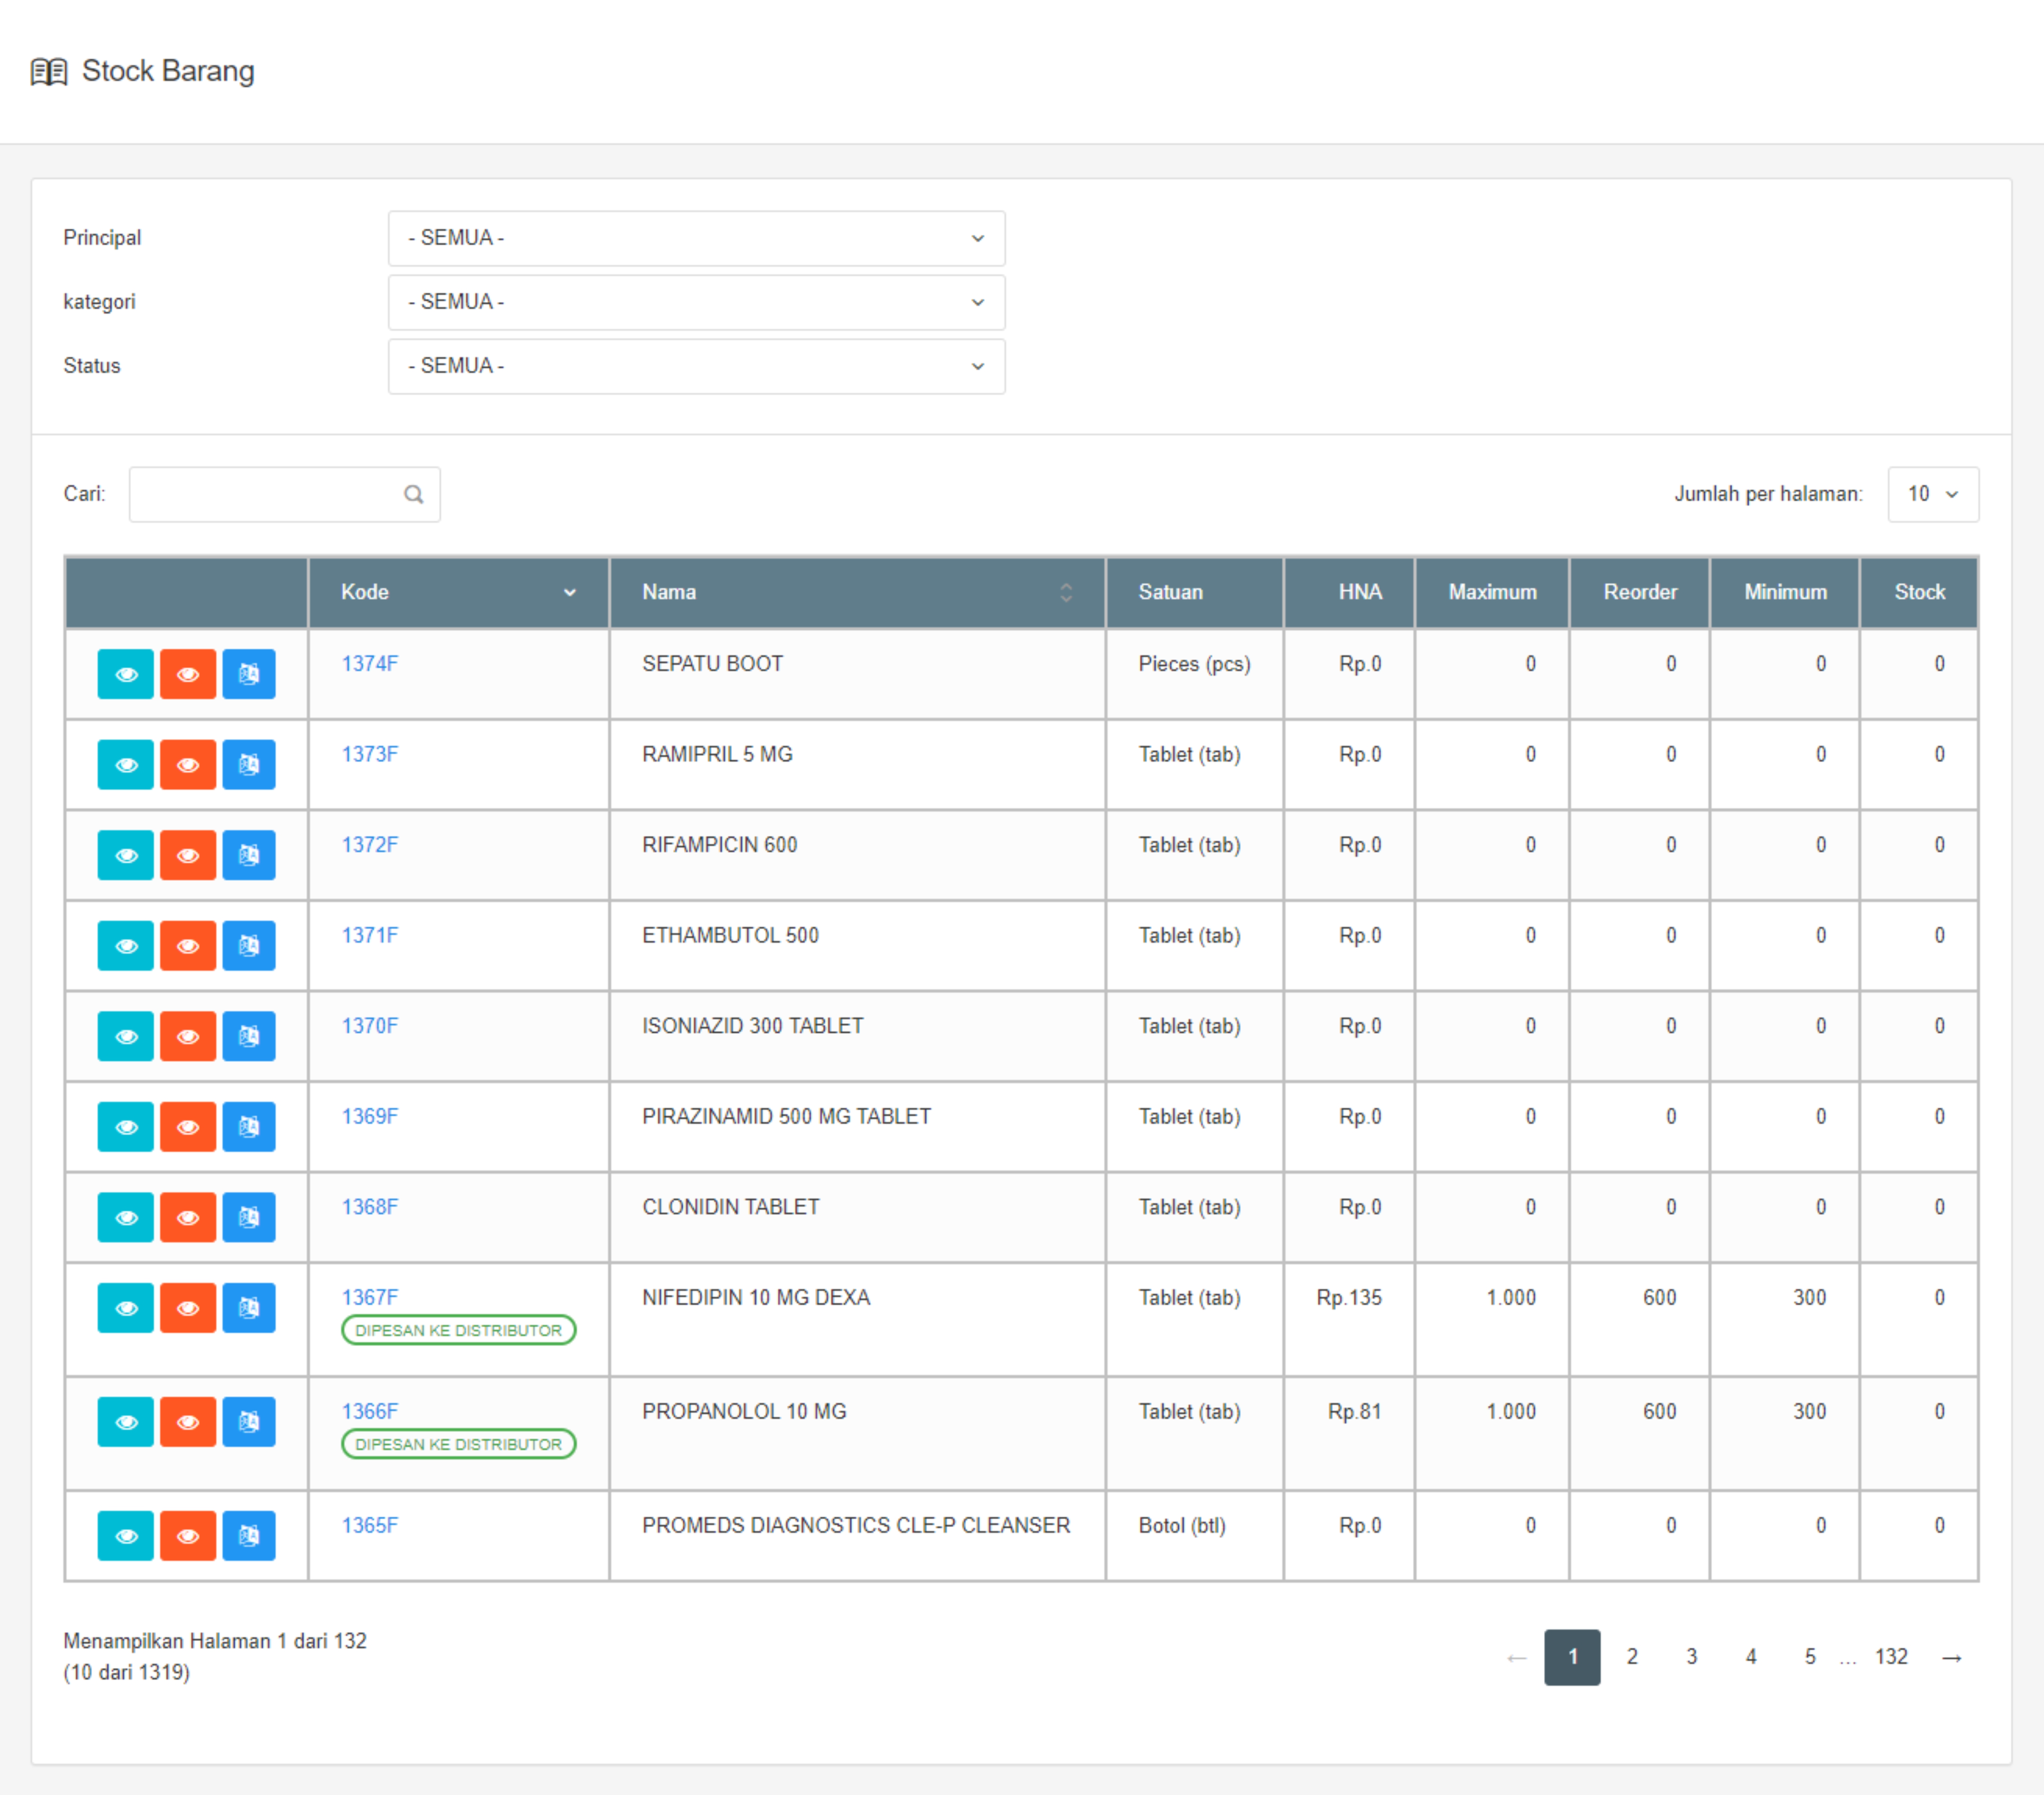The width and height of the screenshot is (2044, 1795).
Task: Click the search magnifier icon in Cari field
Action: (413, 494)
